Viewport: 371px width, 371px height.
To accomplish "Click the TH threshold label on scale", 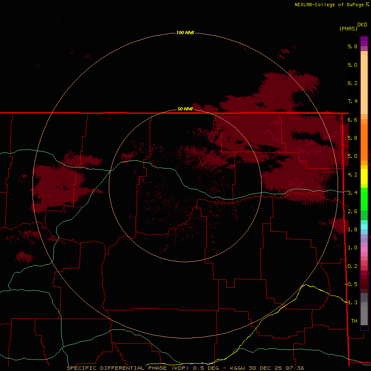I will (x=354, y=321).
